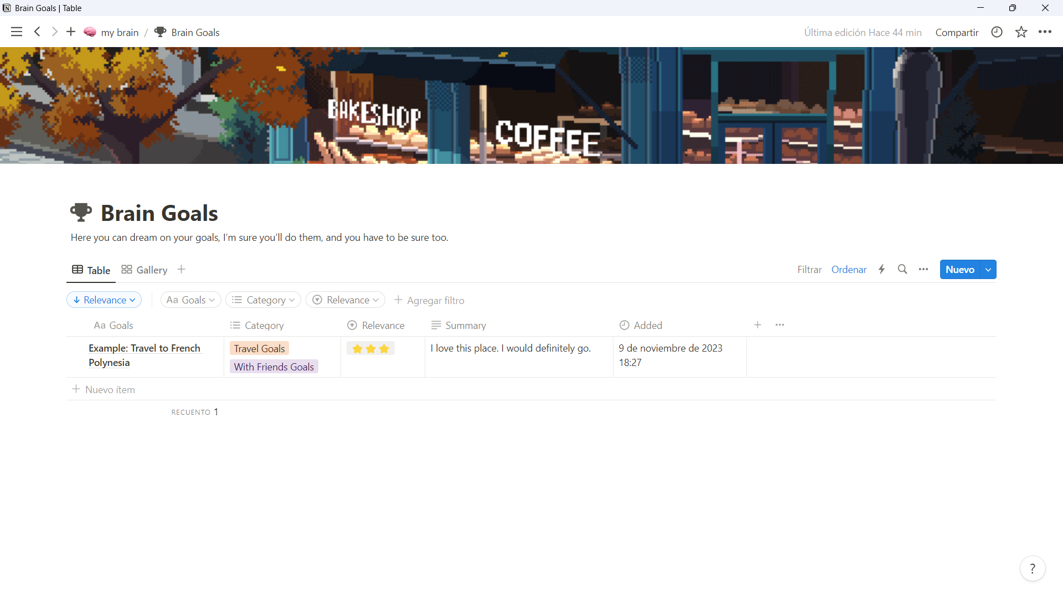Open the Category filter dropdown
Image resolution: width=1063 pixels, height=598 pixels.
tap(263, 300)
